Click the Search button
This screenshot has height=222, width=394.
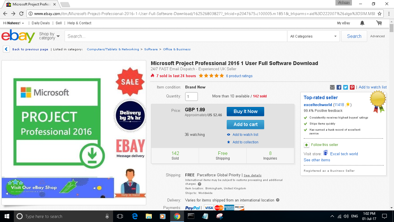(354, 36)
